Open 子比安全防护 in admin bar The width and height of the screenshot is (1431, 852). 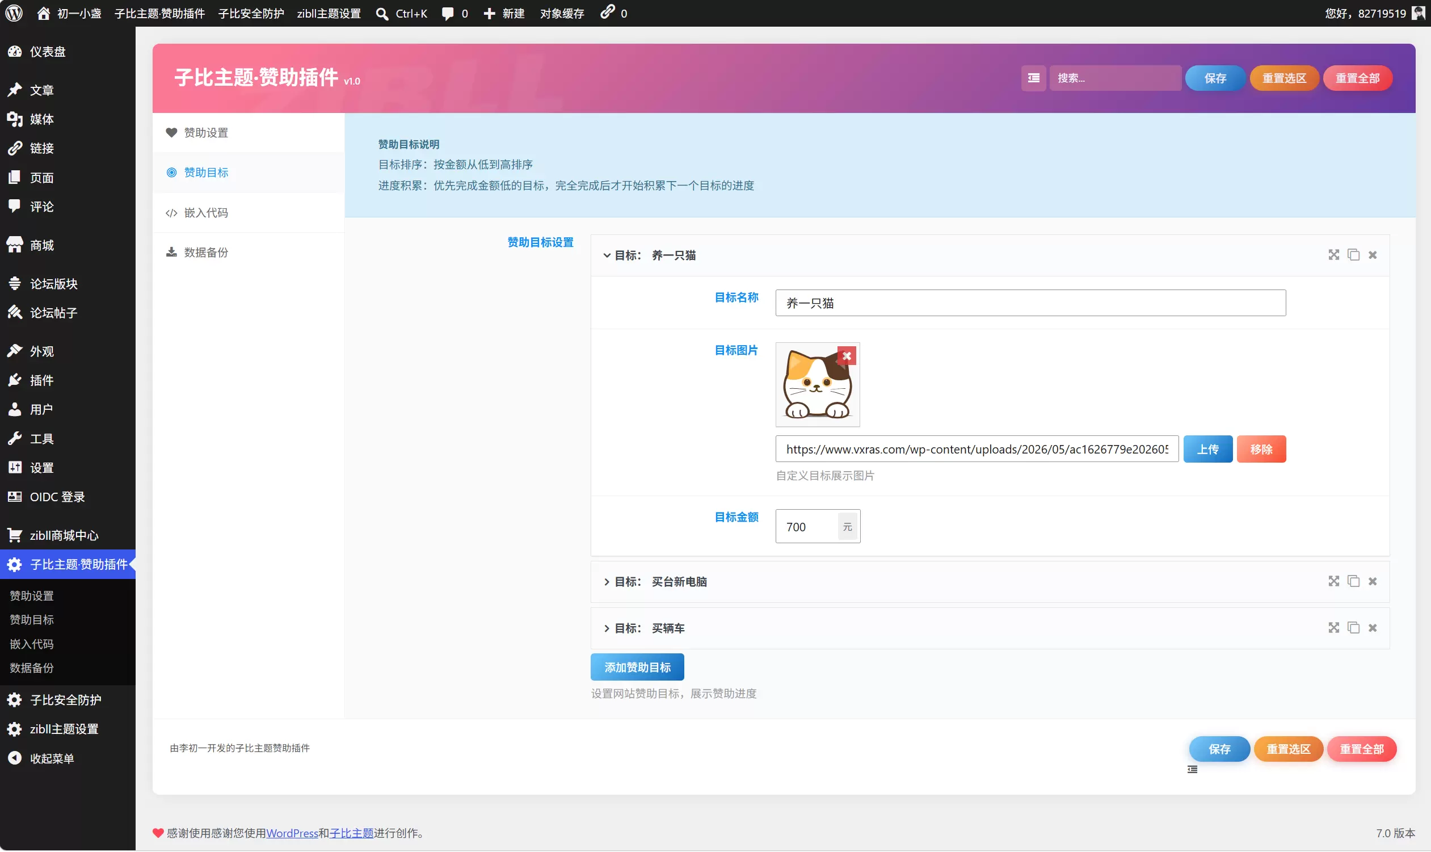pos(251,13)
